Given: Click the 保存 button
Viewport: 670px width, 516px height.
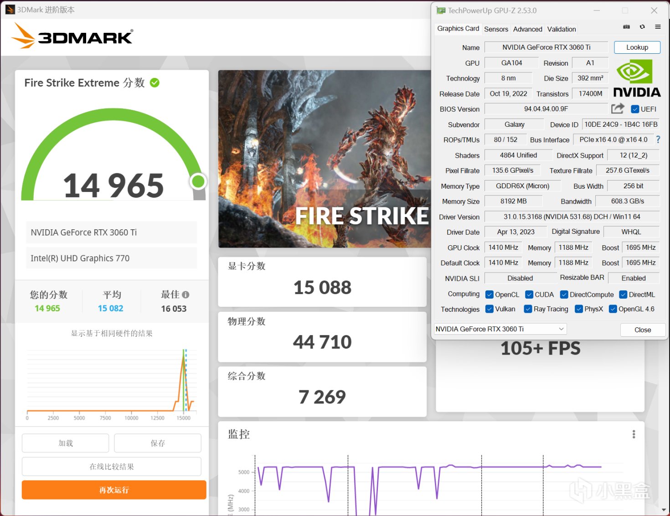Looking at the screenshot, I should pos(158,443).
